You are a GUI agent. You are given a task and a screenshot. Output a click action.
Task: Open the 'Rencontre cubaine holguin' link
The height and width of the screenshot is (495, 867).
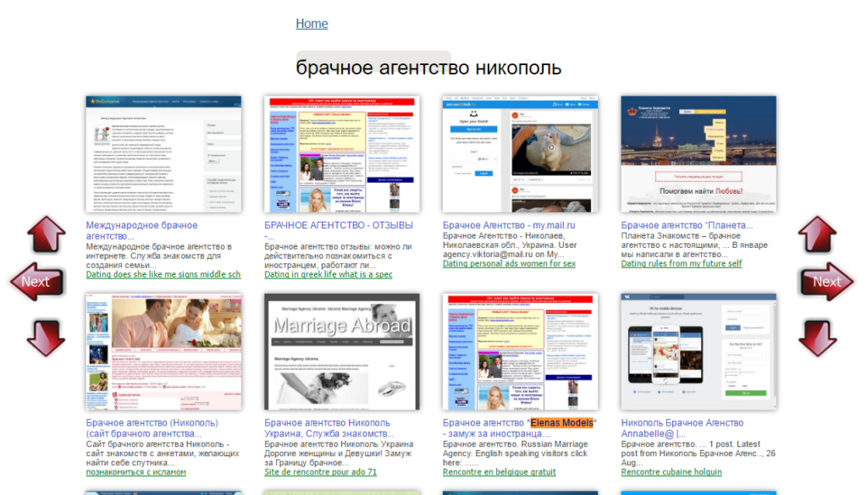[x=671, y=472]
